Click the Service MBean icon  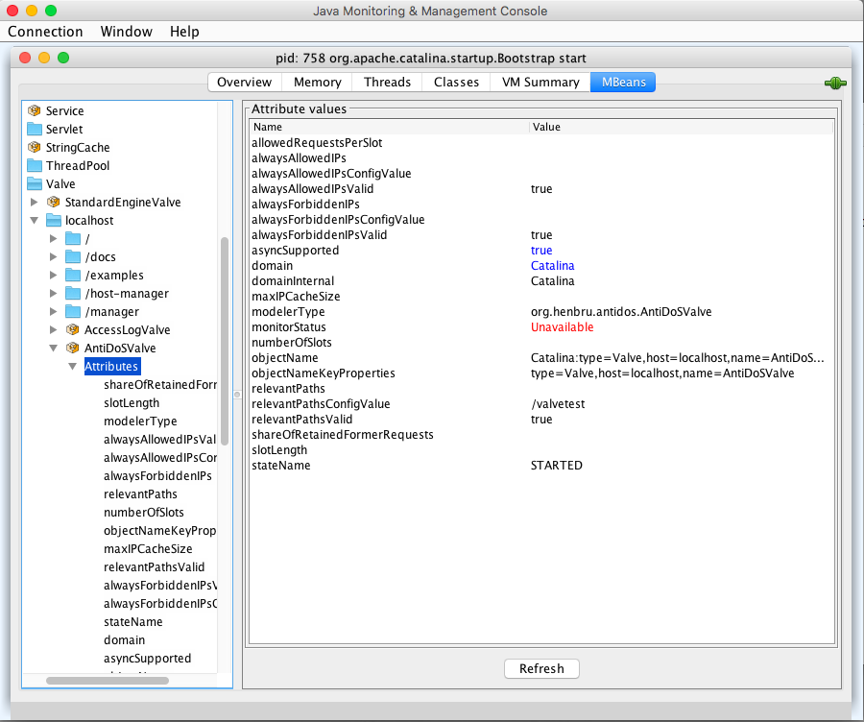point(35,110)
